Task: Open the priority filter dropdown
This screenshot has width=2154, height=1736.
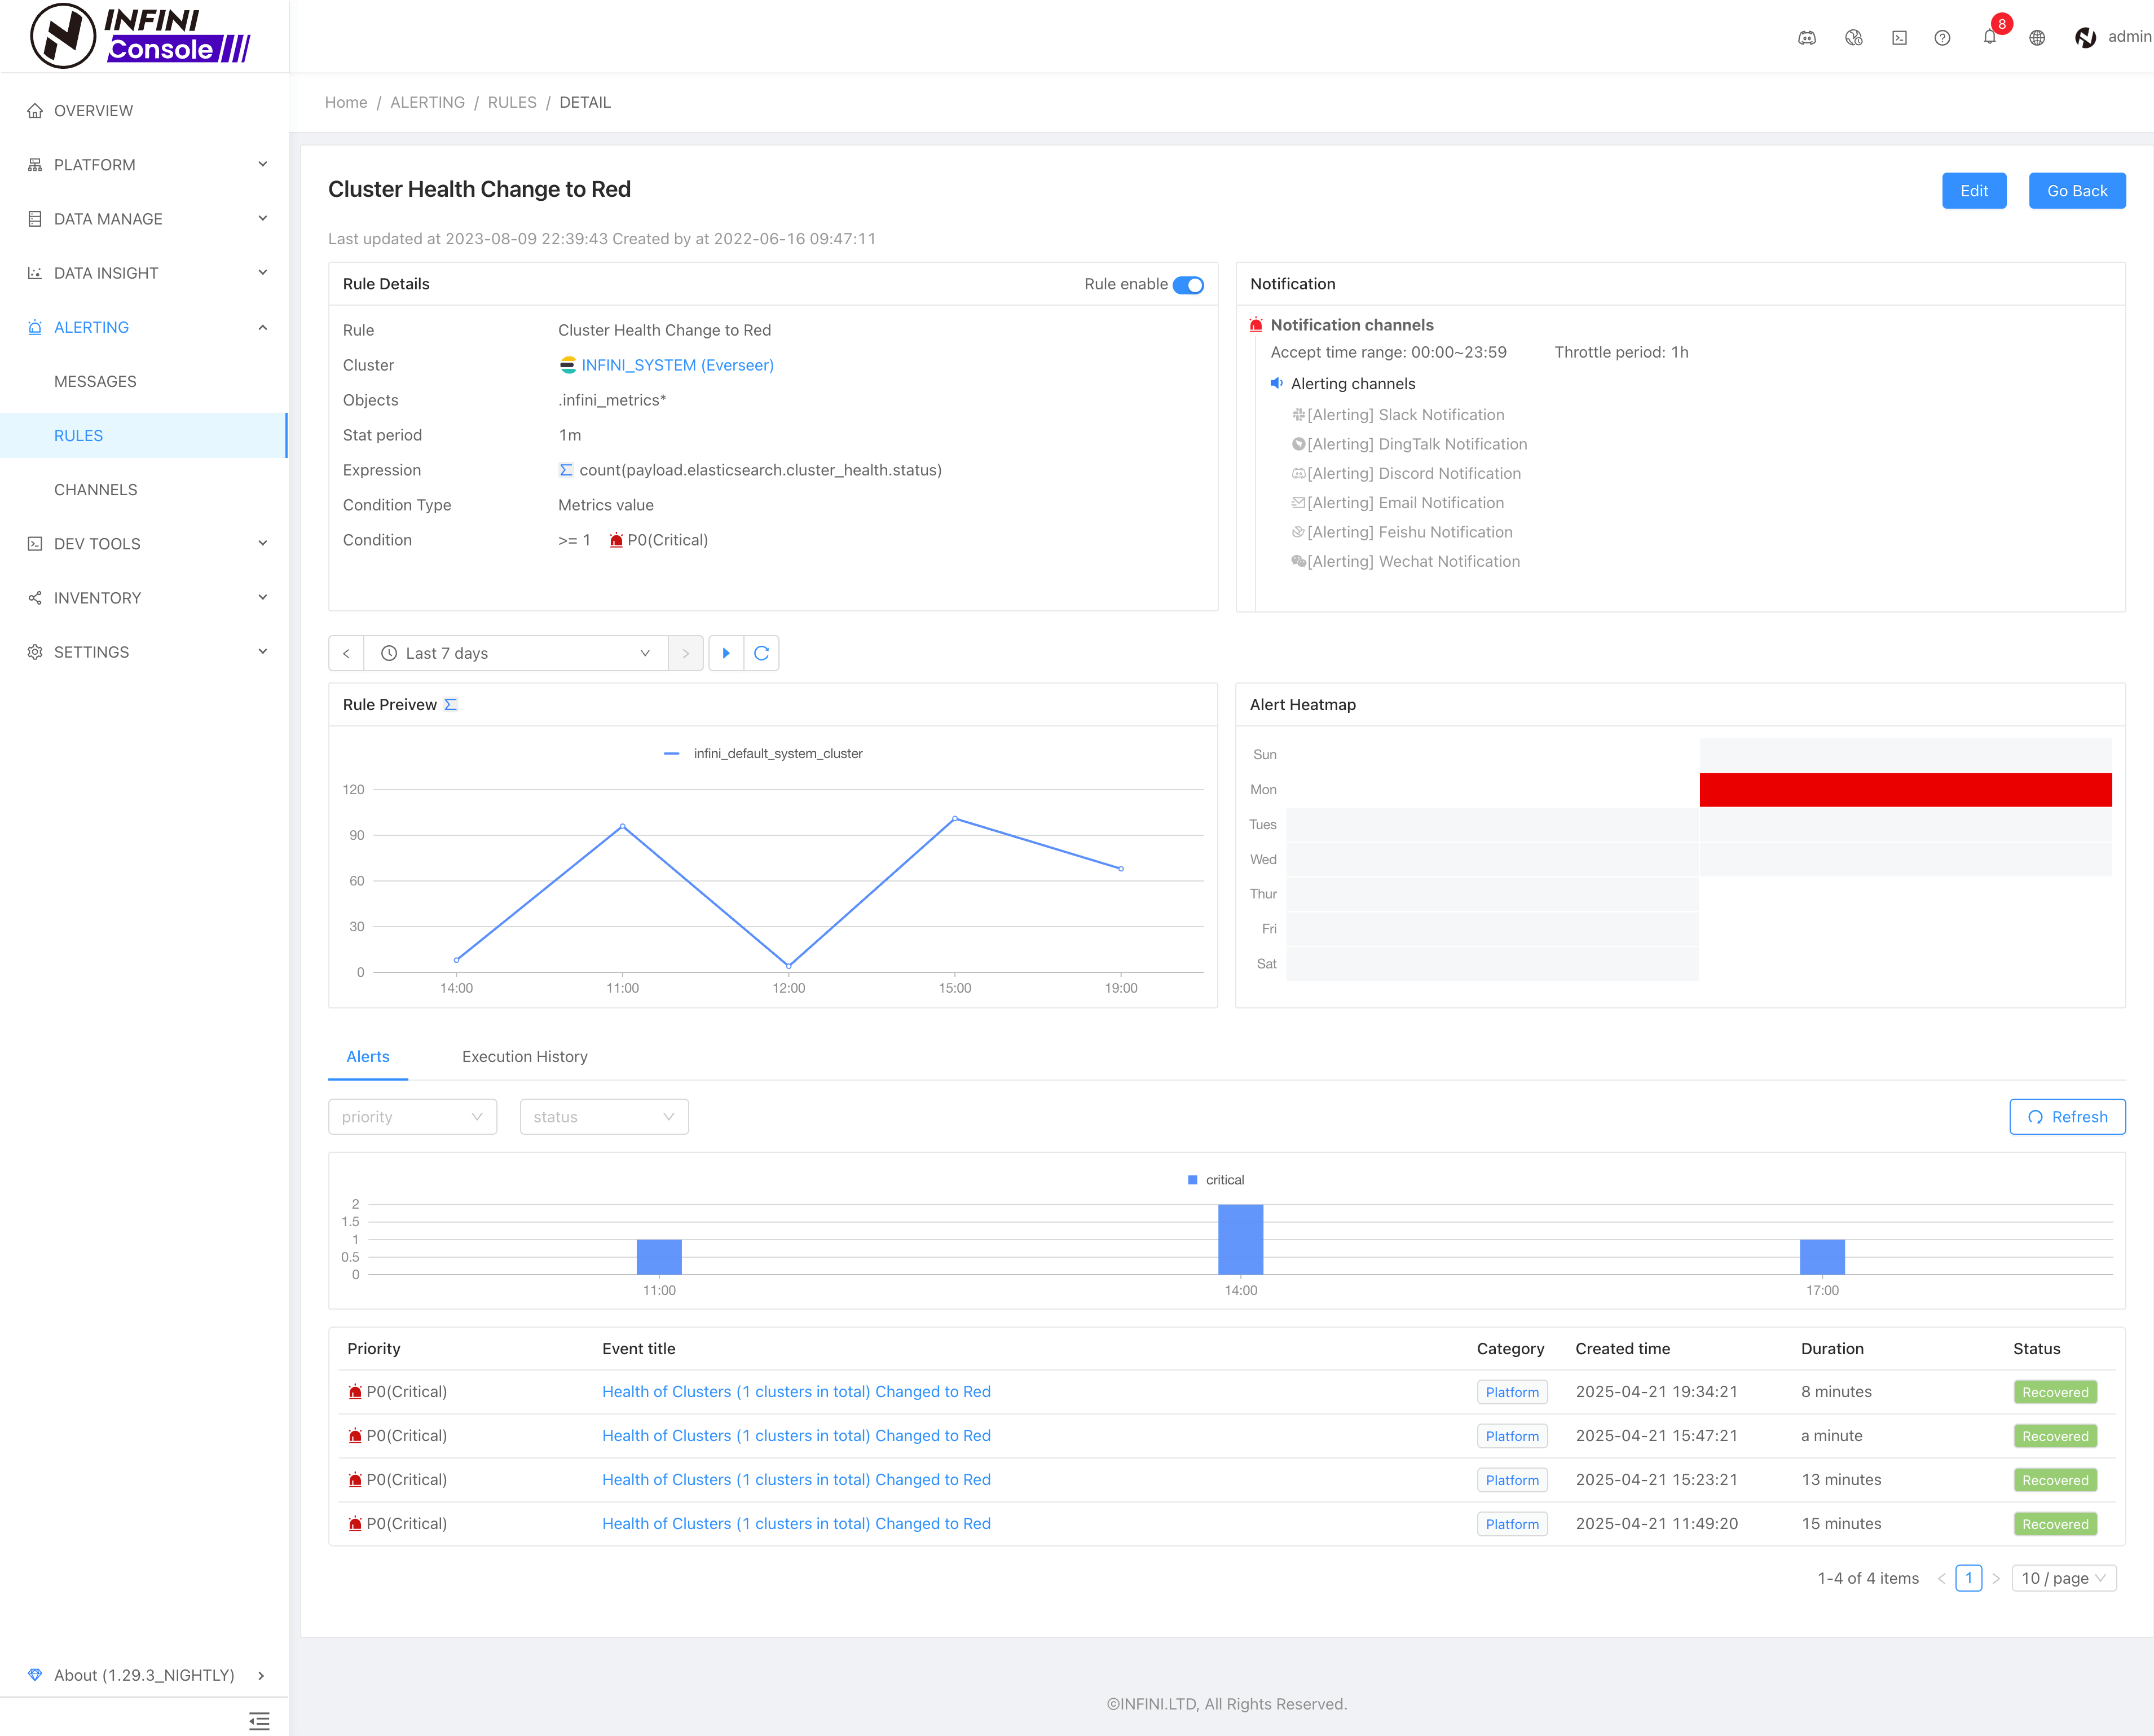Action: point(412,1116)
